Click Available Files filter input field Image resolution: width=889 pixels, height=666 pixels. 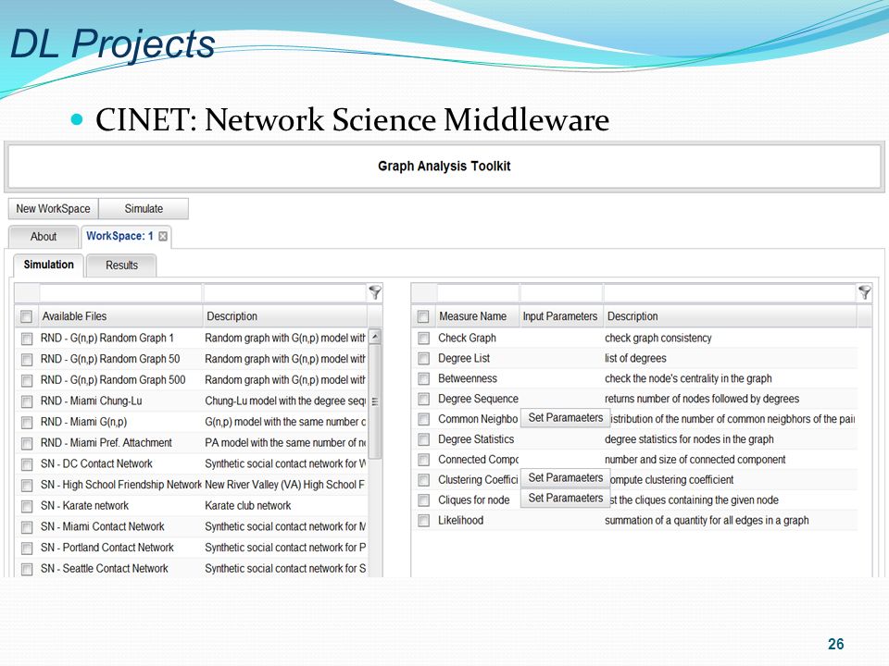click(x=120, y=293)
